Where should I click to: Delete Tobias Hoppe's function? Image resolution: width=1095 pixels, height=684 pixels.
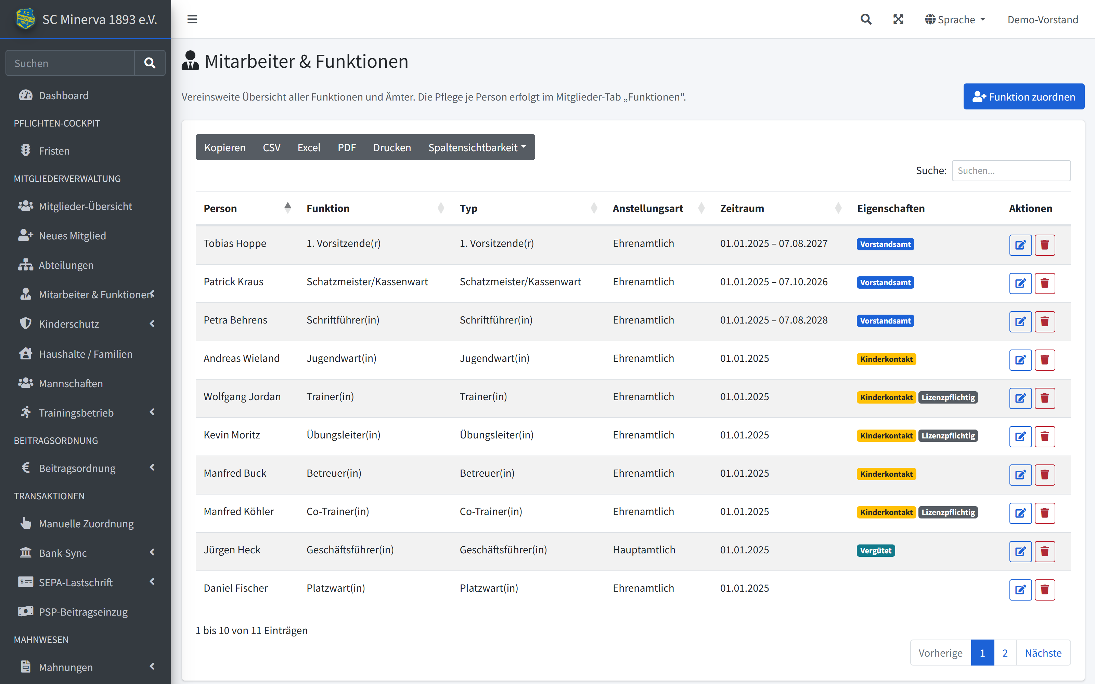[1044, 245]
